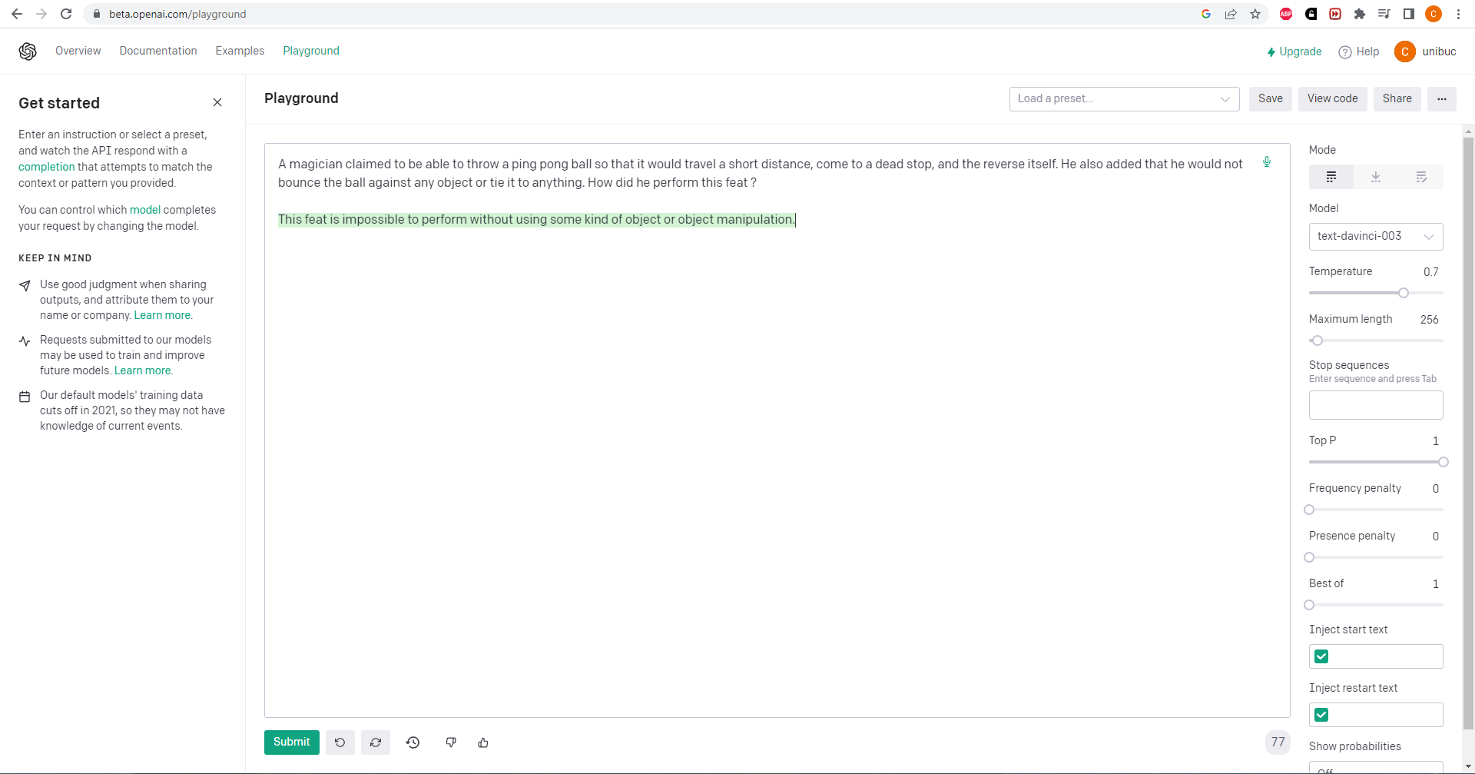The width and height of the screenshot is (1475, 774).
Task: Open the three-dots more options menu
Action: (x=1441, y=99)
